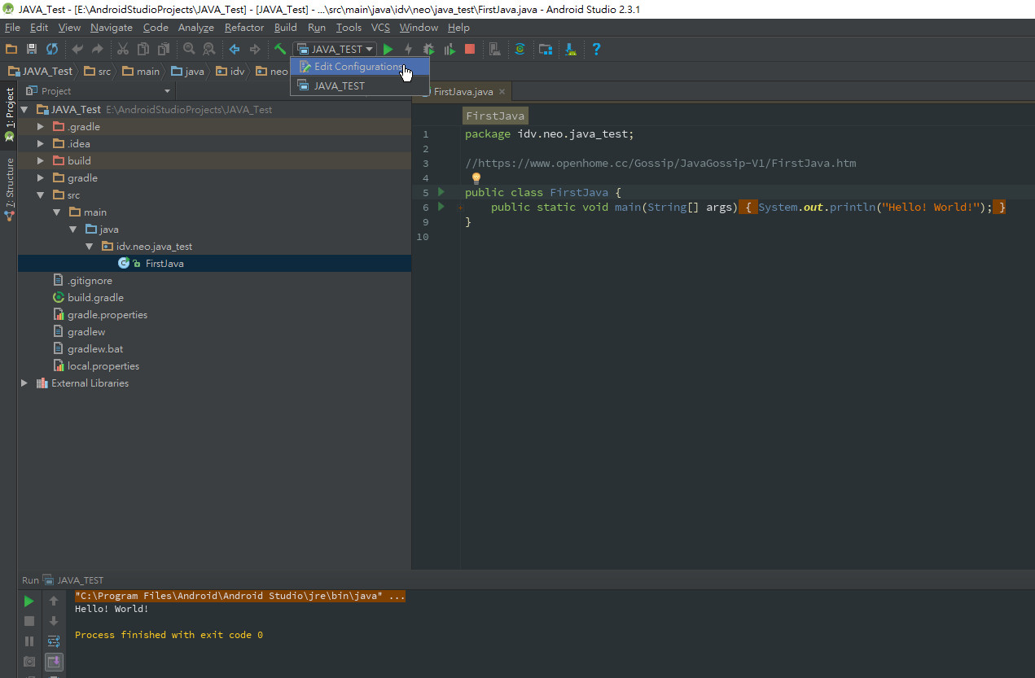This screenshot has height=678, width=1035.
Task: Collapse the JAVA_Test root project node
Action: (x=24, y=109)
